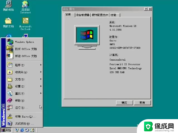Select Windows Update menu entry text
Screen dimensions: 178x133
click(x=25, y=42)
